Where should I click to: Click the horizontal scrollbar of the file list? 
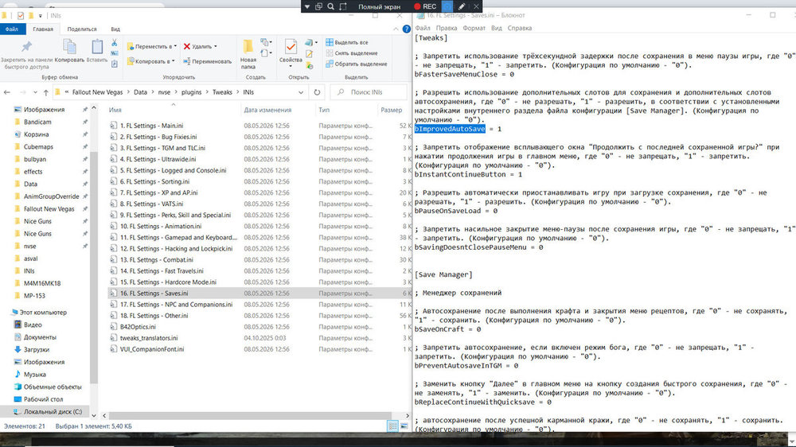[x=250, y=415]
